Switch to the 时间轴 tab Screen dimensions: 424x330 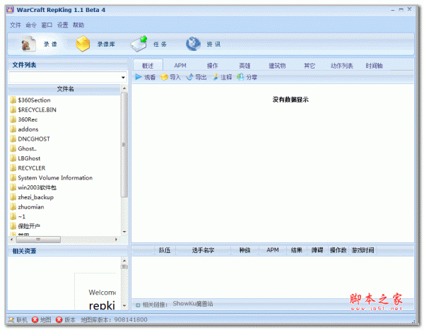(x=374, y=66)
